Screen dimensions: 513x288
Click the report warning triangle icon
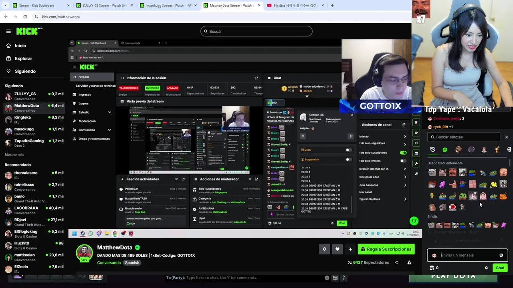click(x=409, y=262)
